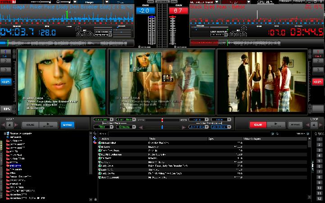Screen dimensions: 325x203
Task: Open second video effect dropdown
Action: click(x=126, y=119)
